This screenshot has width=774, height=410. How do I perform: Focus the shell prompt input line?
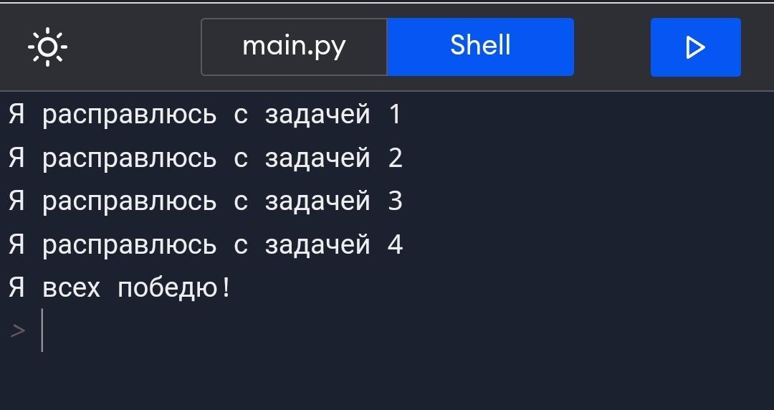click(215, 330)
